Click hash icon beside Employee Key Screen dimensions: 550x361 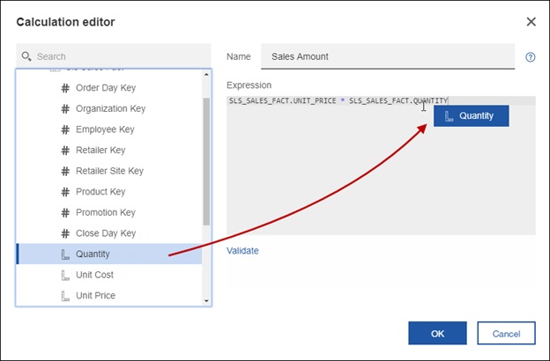click(65, 129)
